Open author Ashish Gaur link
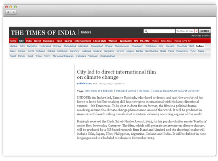 (84, 83)
